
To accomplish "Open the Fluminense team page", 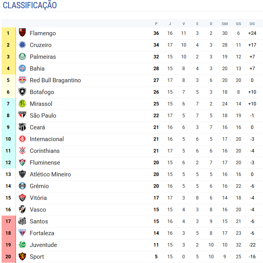I will click(45, 163).
